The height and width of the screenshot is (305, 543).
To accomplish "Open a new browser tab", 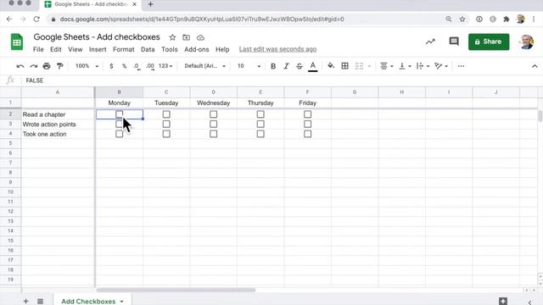I will pyautogui.click(x=150, y=4).
